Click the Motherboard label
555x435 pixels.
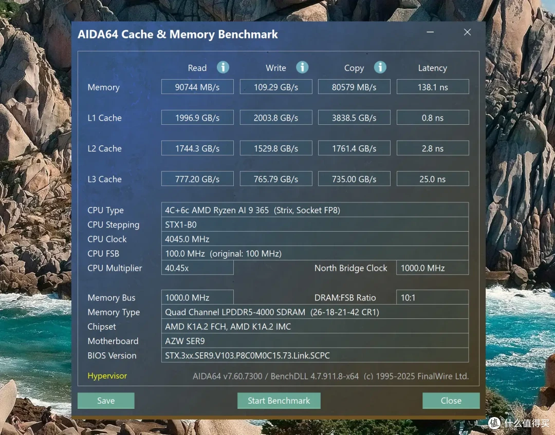click(113, 341)
